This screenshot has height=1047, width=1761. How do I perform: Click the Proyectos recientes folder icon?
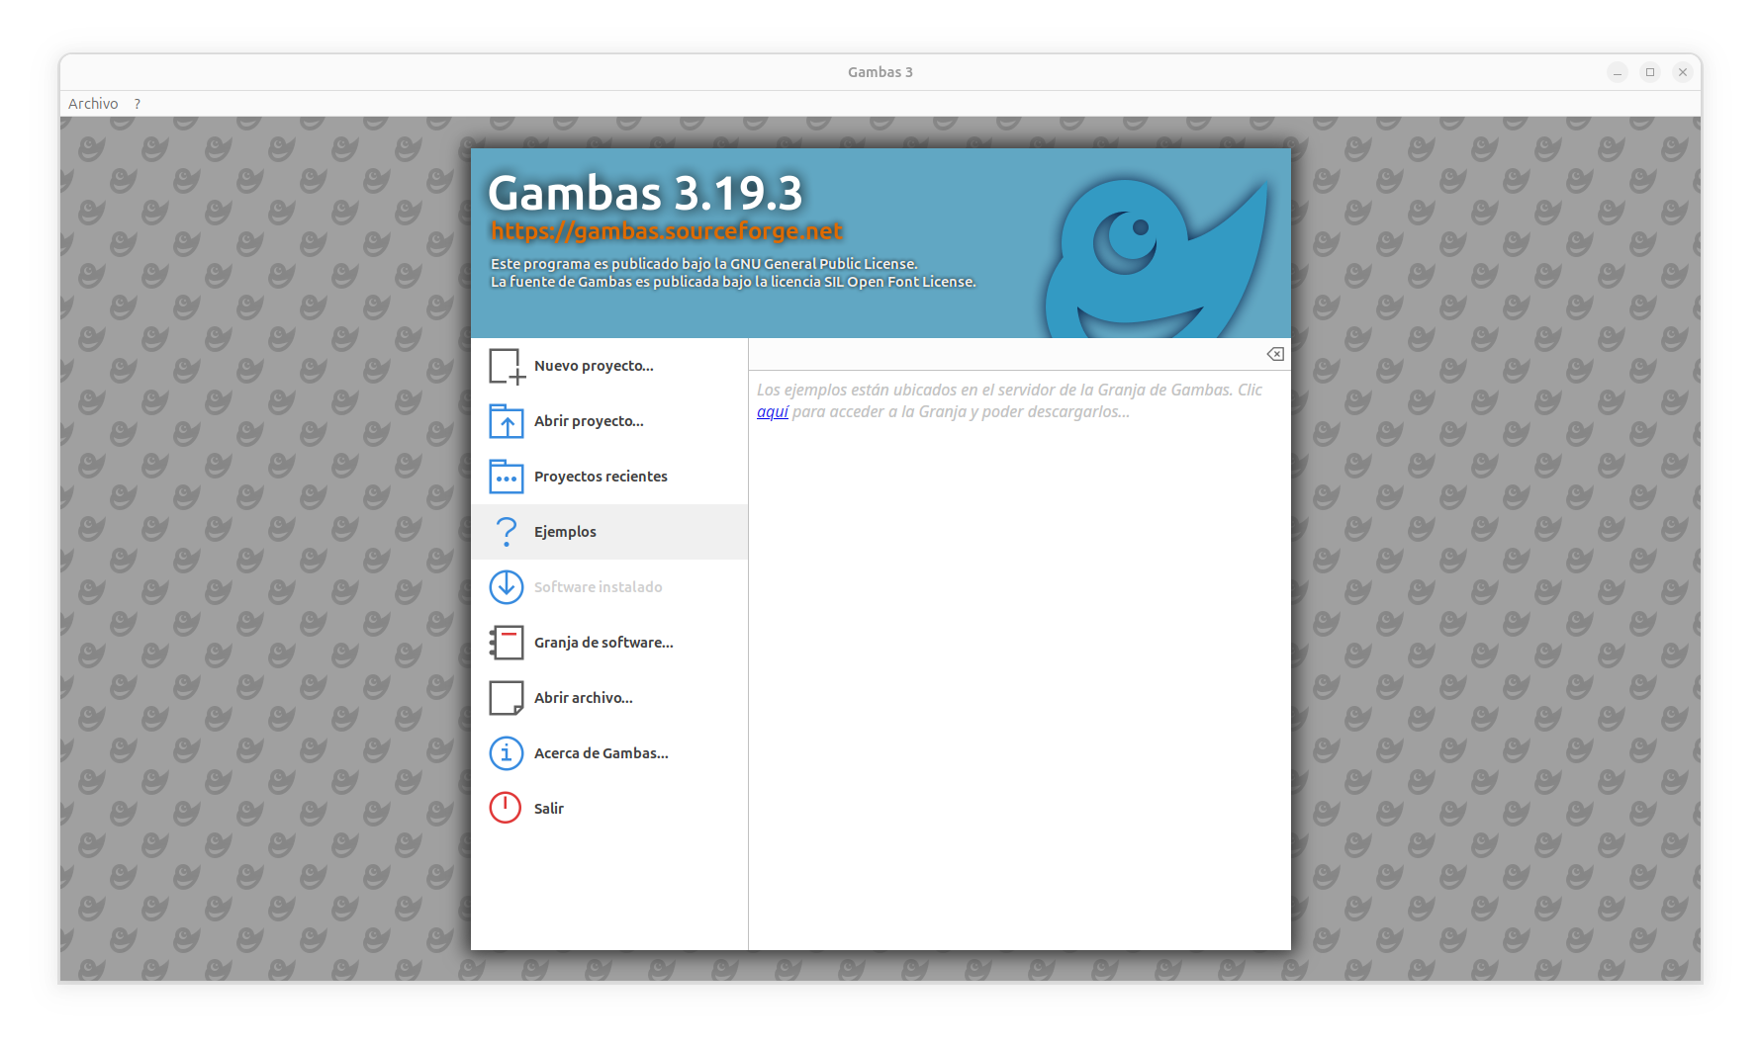507,477
